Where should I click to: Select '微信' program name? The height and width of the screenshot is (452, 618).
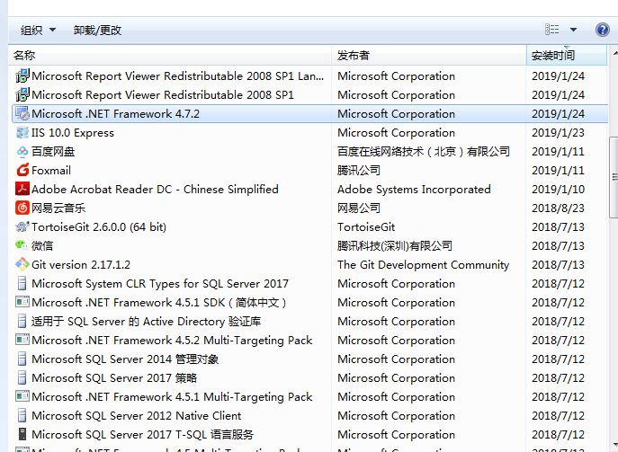pyautogui.click(x=42, y=245)
